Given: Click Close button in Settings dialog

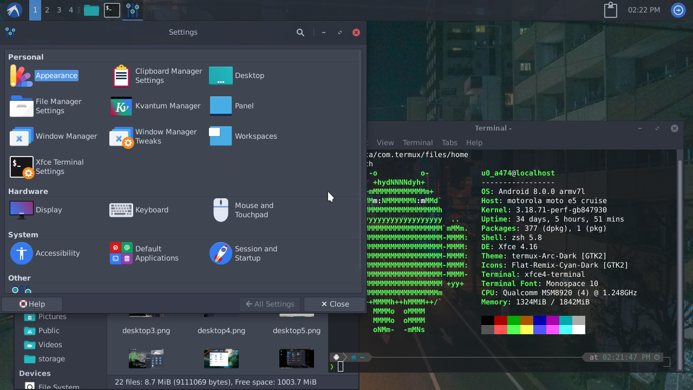Looking at the screenshot, I should click(335, 304).
